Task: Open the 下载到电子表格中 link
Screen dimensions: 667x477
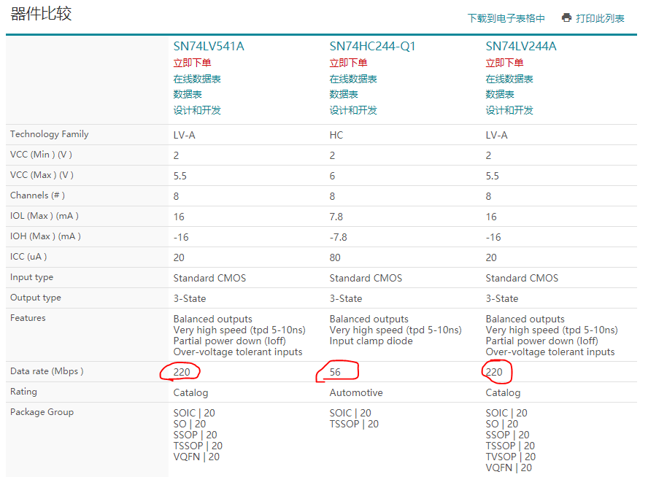Action: 506,18
